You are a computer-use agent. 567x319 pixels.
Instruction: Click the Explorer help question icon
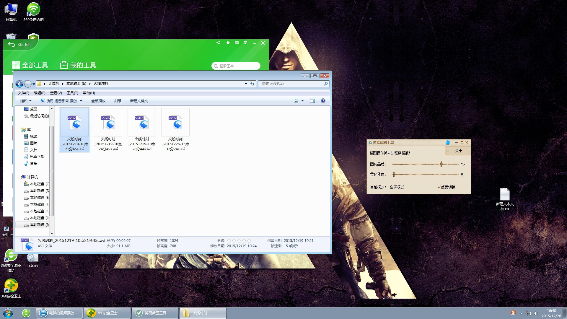(323, 101)
